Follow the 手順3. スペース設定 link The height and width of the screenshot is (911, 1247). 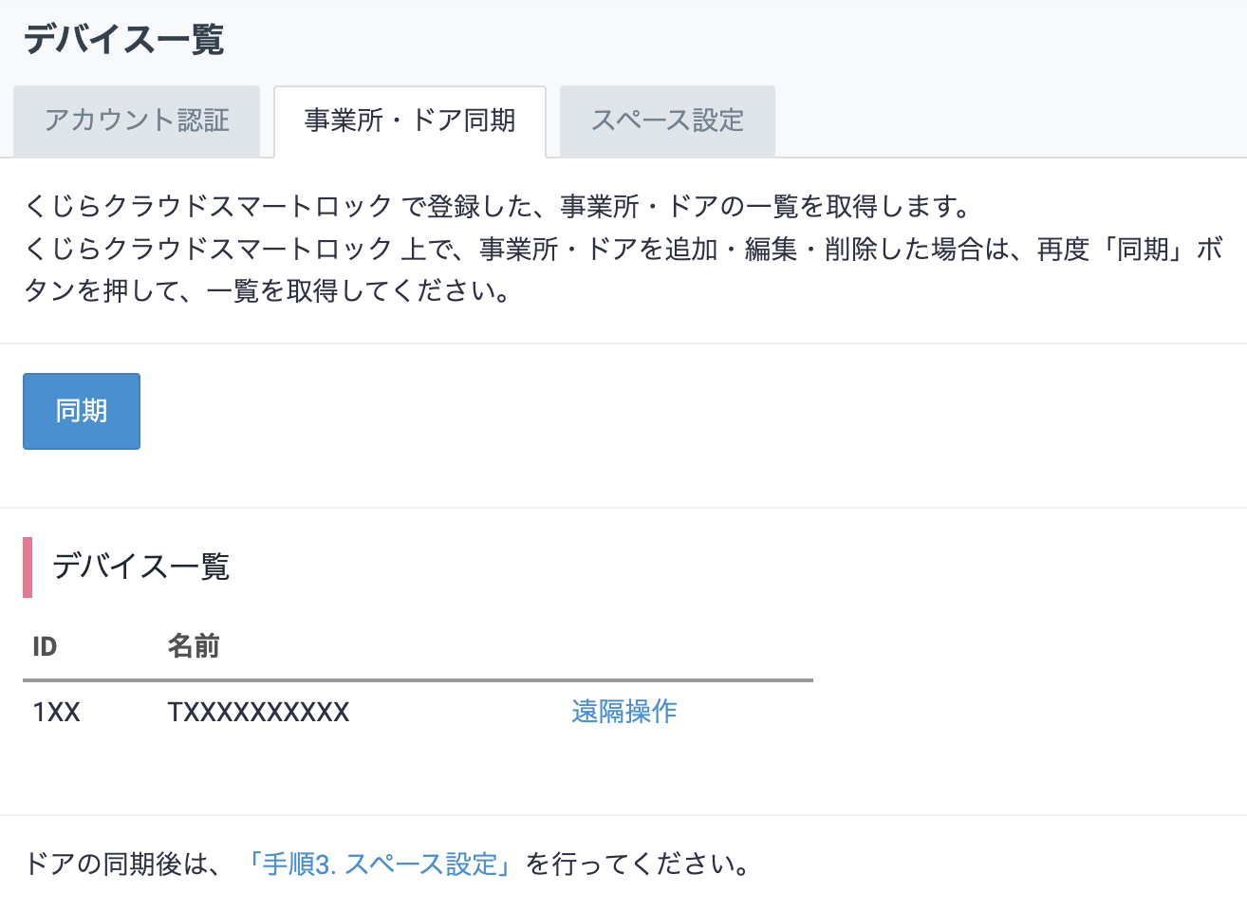coord(380,865)
